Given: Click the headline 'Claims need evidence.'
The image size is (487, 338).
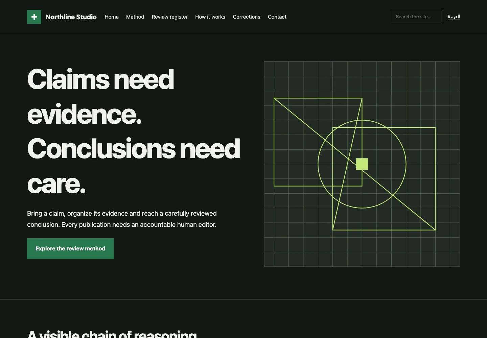Looking at the screenshot, I should (101, 97).
